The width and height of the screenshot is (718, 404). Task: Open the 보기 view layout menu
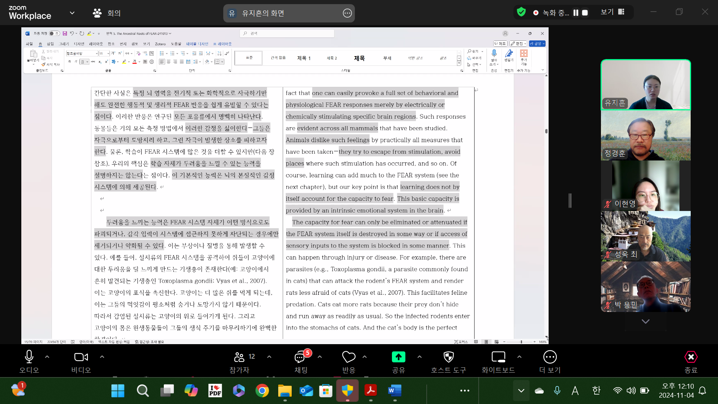click(x=613, y=12)
